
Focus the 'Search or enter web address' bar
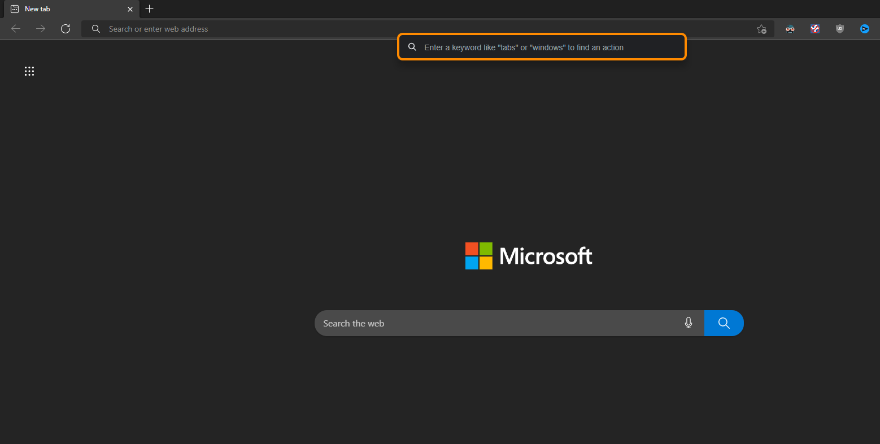click(428, 29)
